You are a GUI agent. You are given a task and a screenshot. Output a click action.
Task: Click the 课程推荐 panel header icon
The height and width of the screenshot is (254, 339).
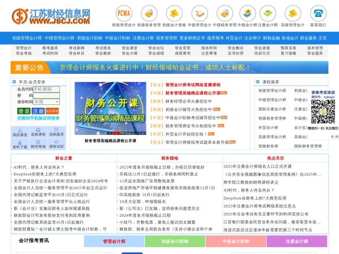[258, 82]
